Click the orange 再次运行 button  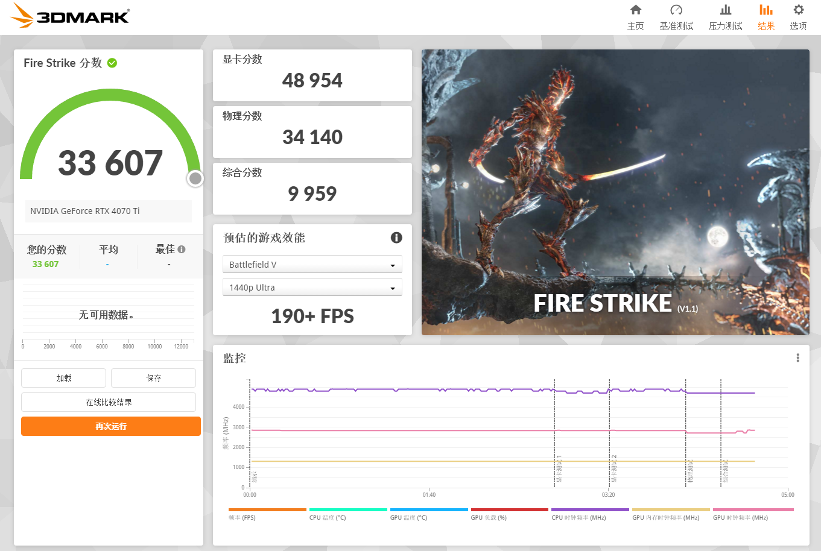click(111, 426)
